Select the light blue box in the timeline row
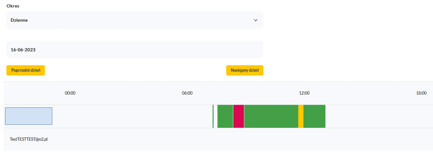433x152 pixels. (x=29, y=116)
